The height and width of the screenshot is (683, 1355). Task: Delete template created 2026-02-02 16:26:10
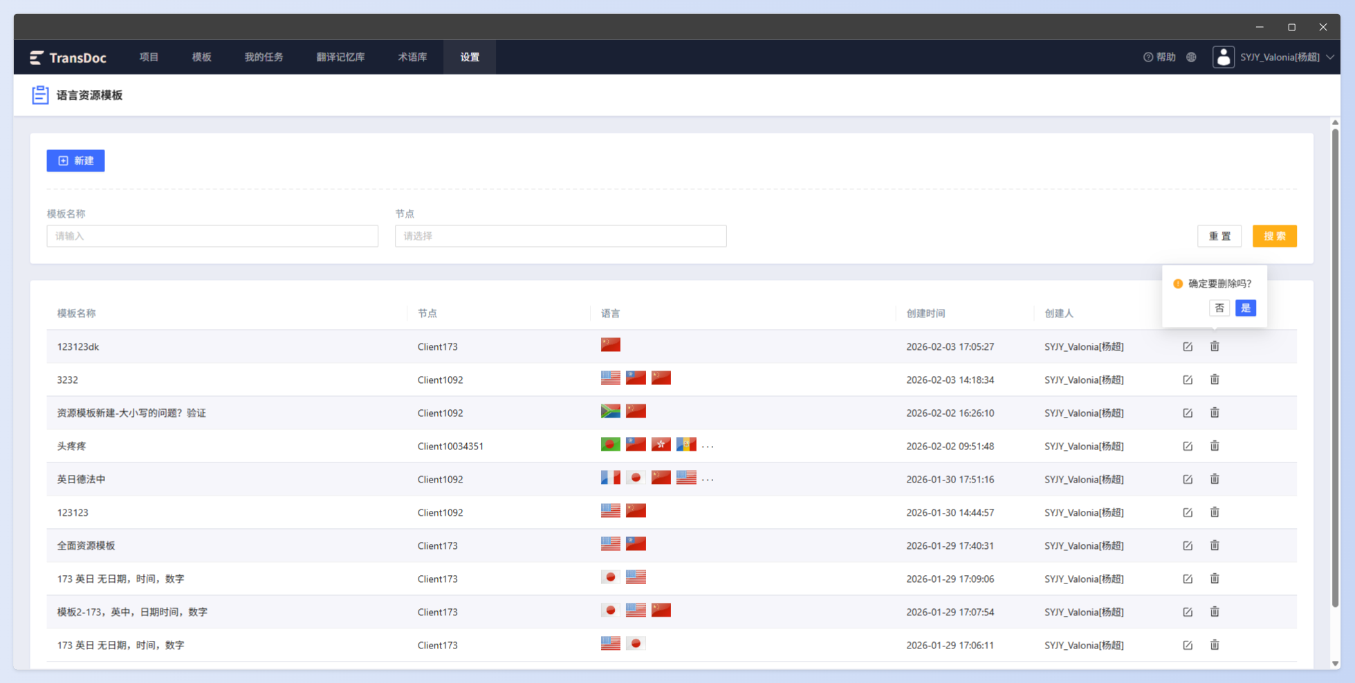point(1215,413)
